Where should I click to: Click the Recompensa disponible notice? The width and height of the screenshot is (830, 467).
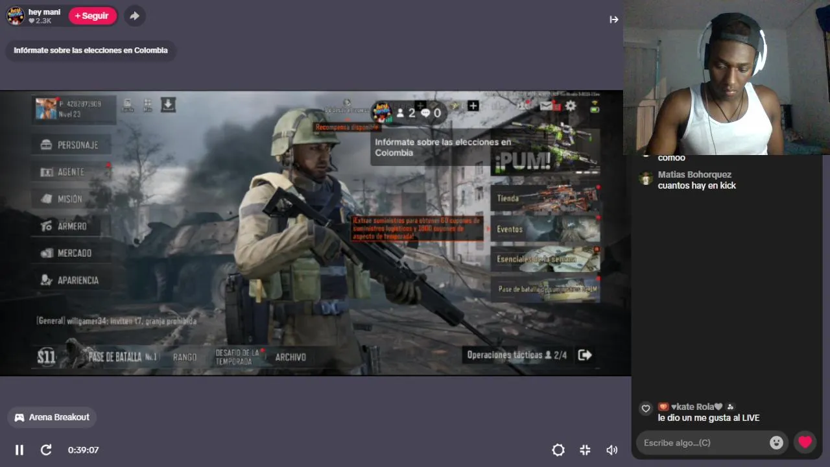coord(347,127)
